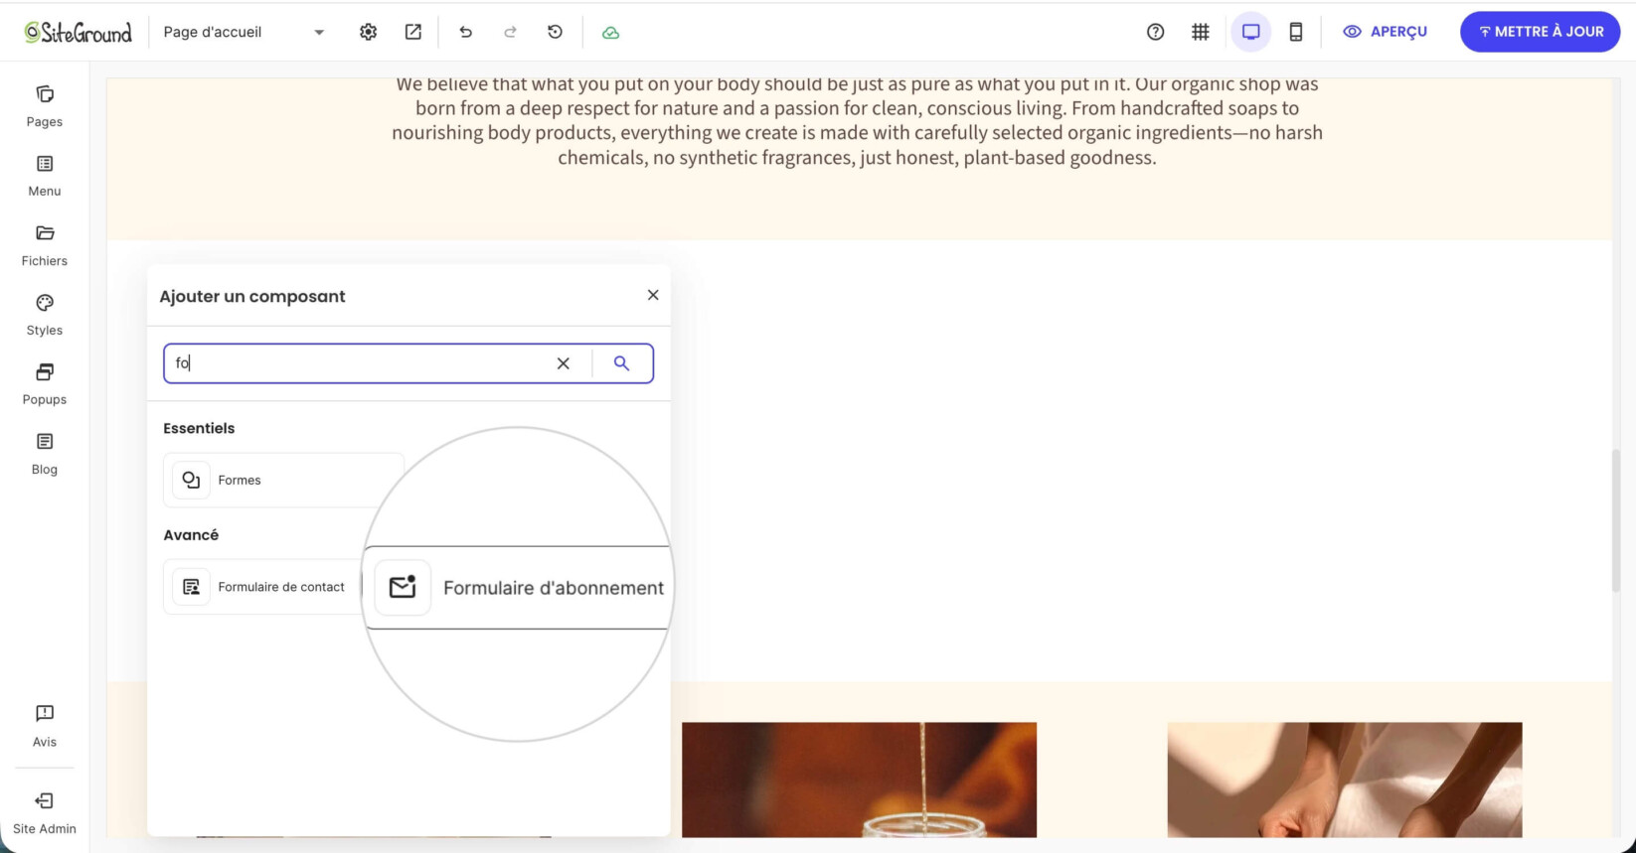Image resolution: width=1636 pixels, height=853 pixels.
Task: Add the Formulaire de contact component
Action: (263, 587)
